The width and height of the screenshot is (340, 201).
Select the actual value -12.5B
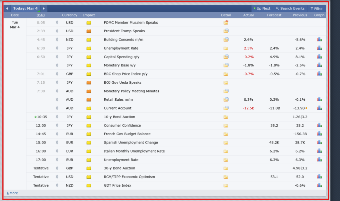[248, 108]
